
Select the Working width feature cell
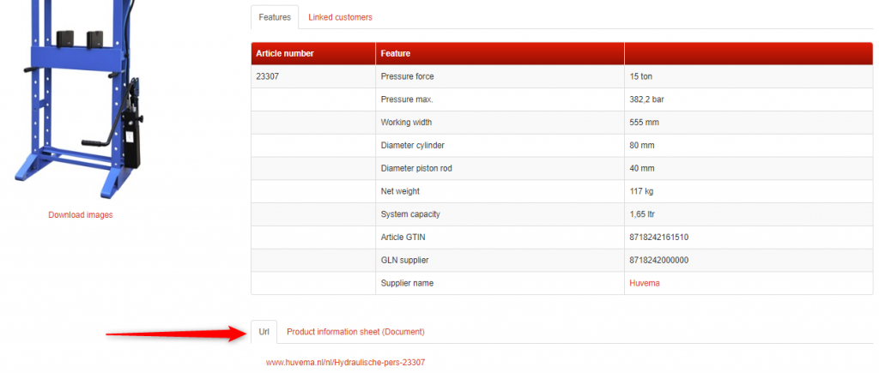pos(411,123)
